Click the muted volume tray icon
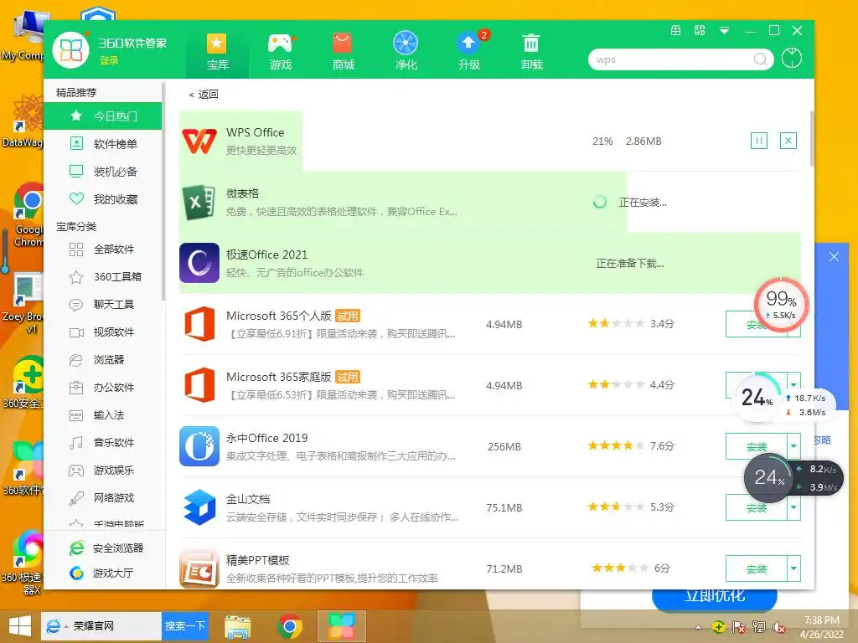The height and width of the screenshot is (643, 858). [x=778, y=627]
